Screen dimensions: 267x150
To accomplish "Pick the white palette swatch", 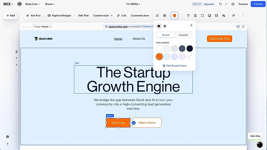I will (159, 49).
